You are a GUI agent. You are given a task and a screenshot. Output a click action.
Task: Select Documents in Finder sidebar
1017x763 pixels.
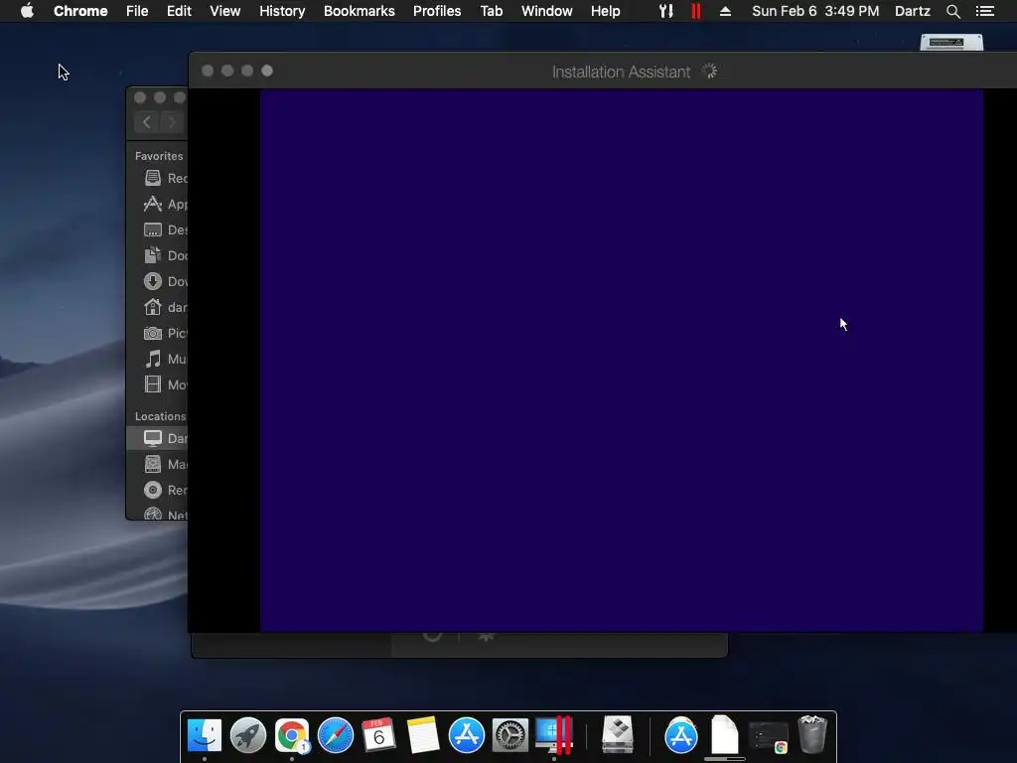pos(158,255)
